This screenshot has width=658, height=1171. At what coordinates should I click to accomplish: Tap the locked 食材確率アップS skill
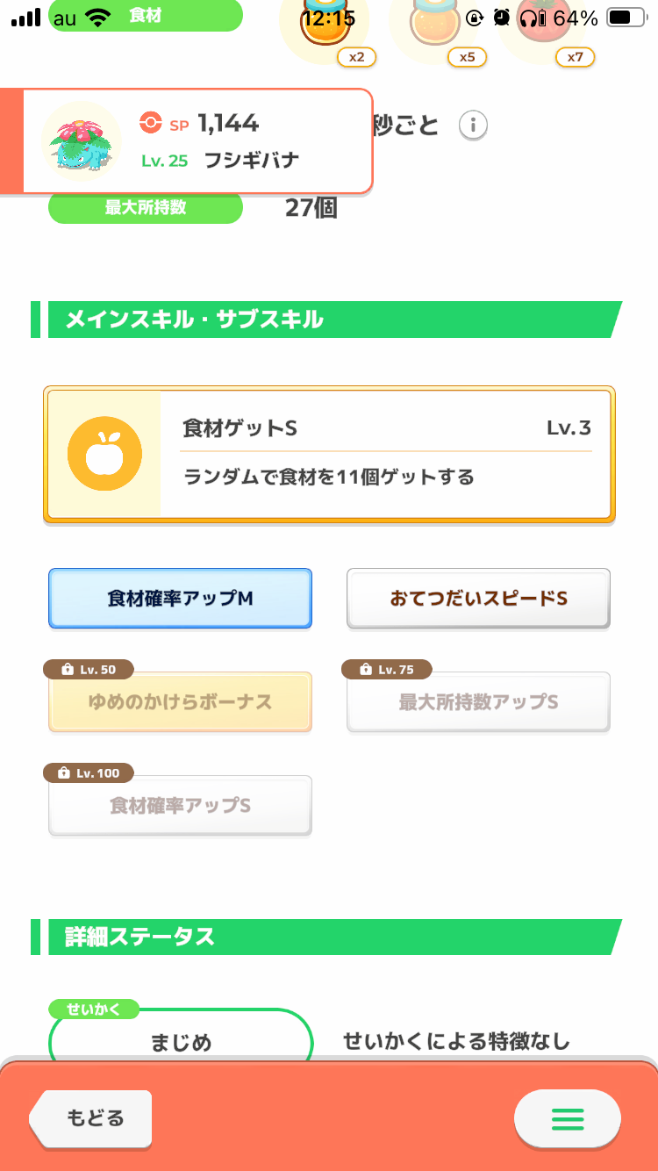(x=180, y=806)
